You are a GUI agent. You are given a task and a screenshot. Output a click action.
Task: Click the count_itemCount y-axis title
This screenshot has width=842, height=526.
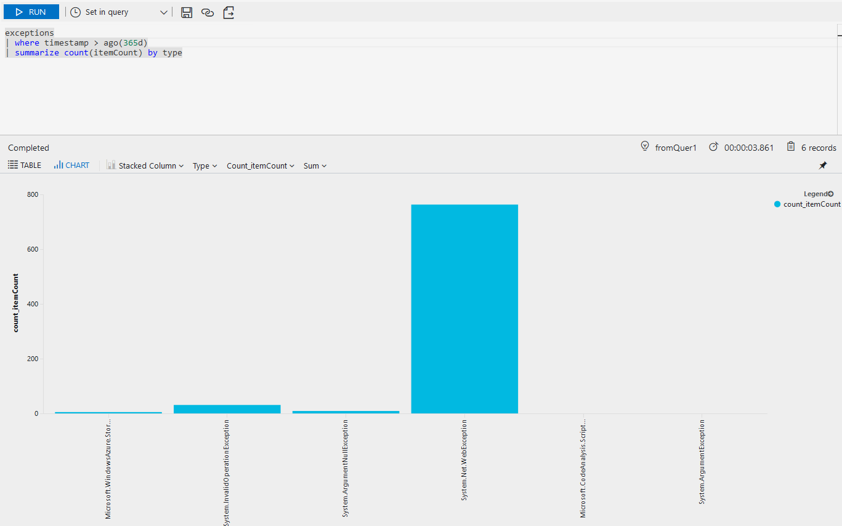[x=16, y=303]
